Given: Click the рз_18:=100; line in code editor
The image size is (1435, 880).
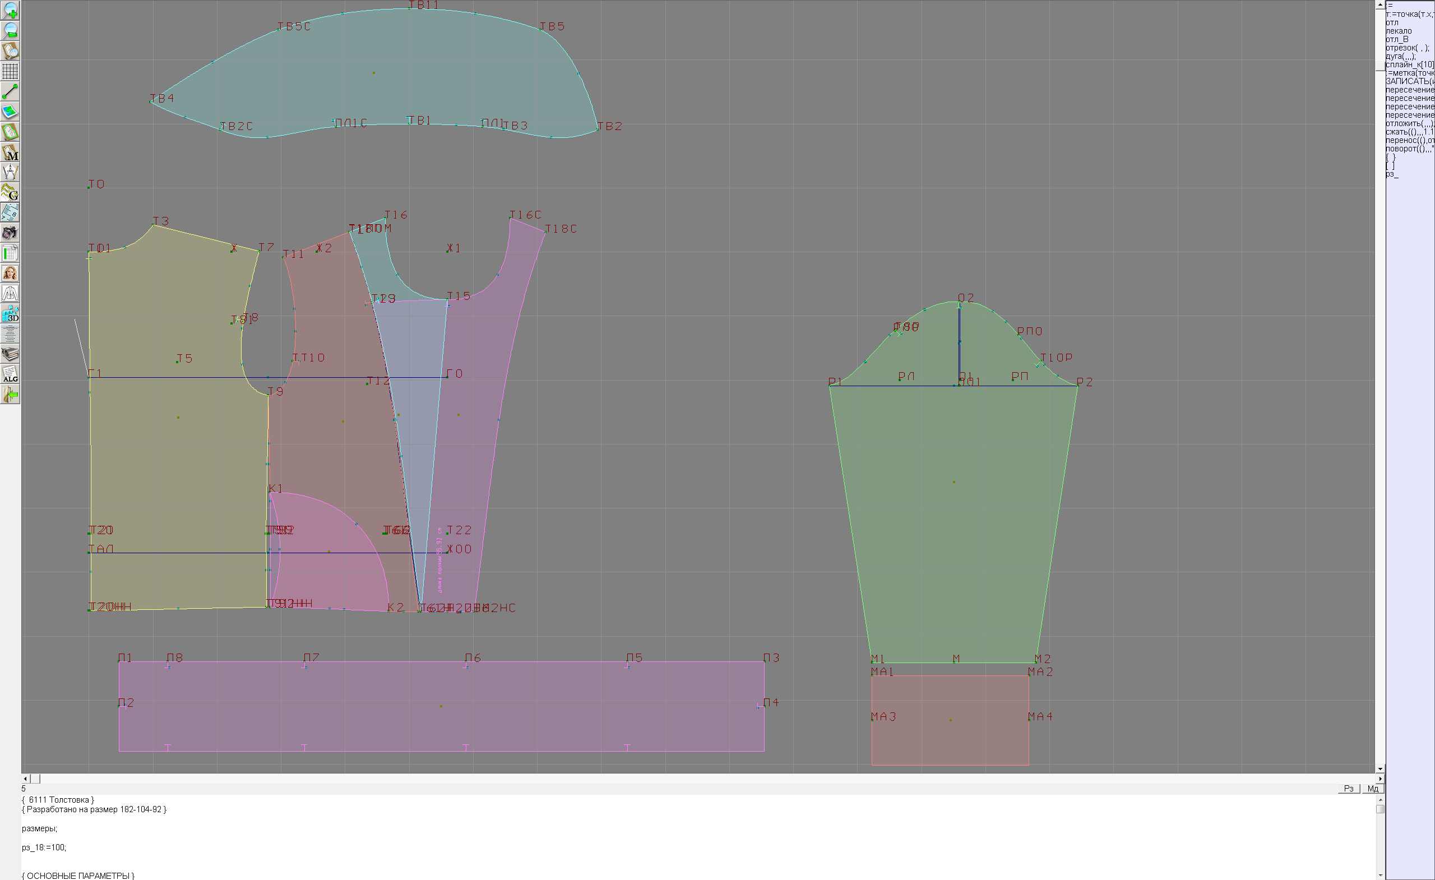Looking at the screenshot, I should click(44, 847).
